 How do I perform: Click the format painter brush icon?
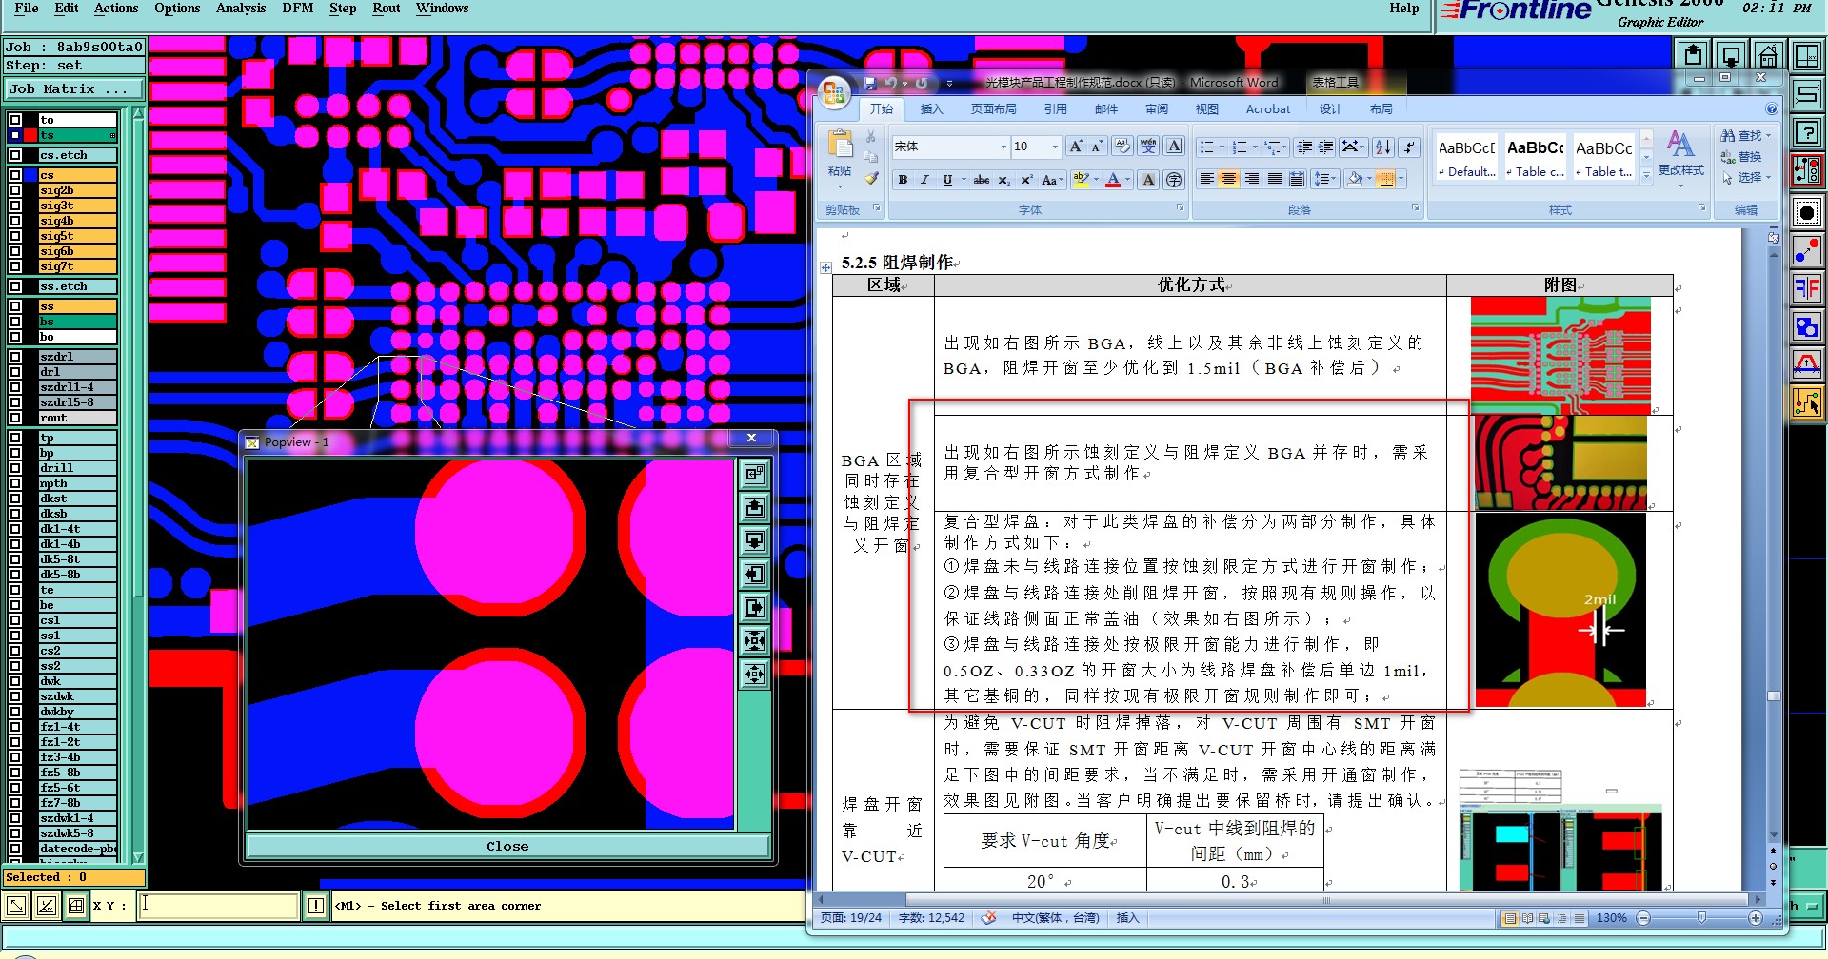pyautogui.click(x=871, y=178)
